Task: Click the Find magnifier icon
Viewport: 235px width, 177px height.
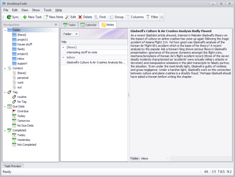Action: coord(96,17)
